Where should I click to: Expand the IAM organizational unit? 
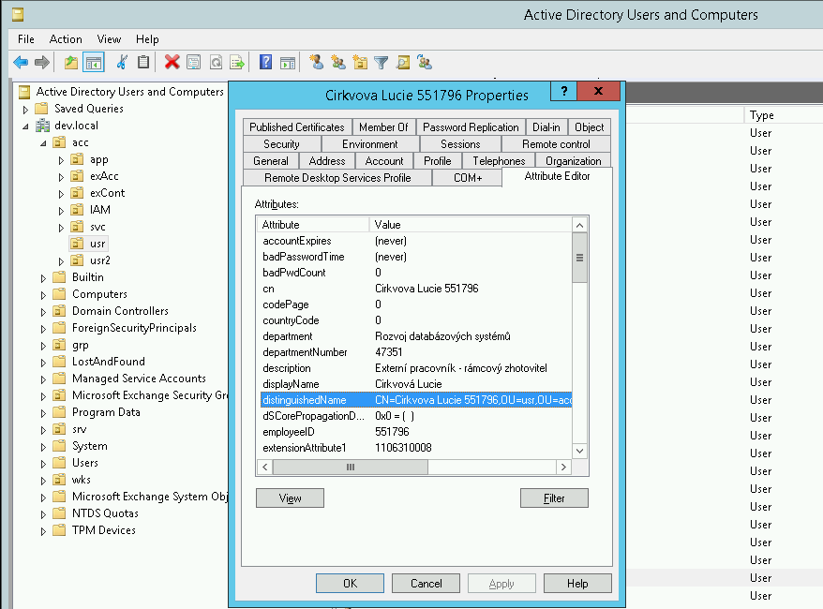click(x=61, y=211)
